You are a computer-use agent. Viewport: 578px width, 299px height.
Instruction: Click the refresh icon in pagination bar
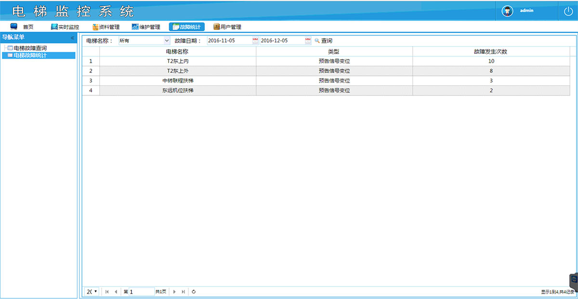194,292
